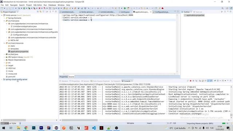Open the Open Perspective icon at top right
The height and width of the screenshot is (131, 233).
[x=227, y=8]
